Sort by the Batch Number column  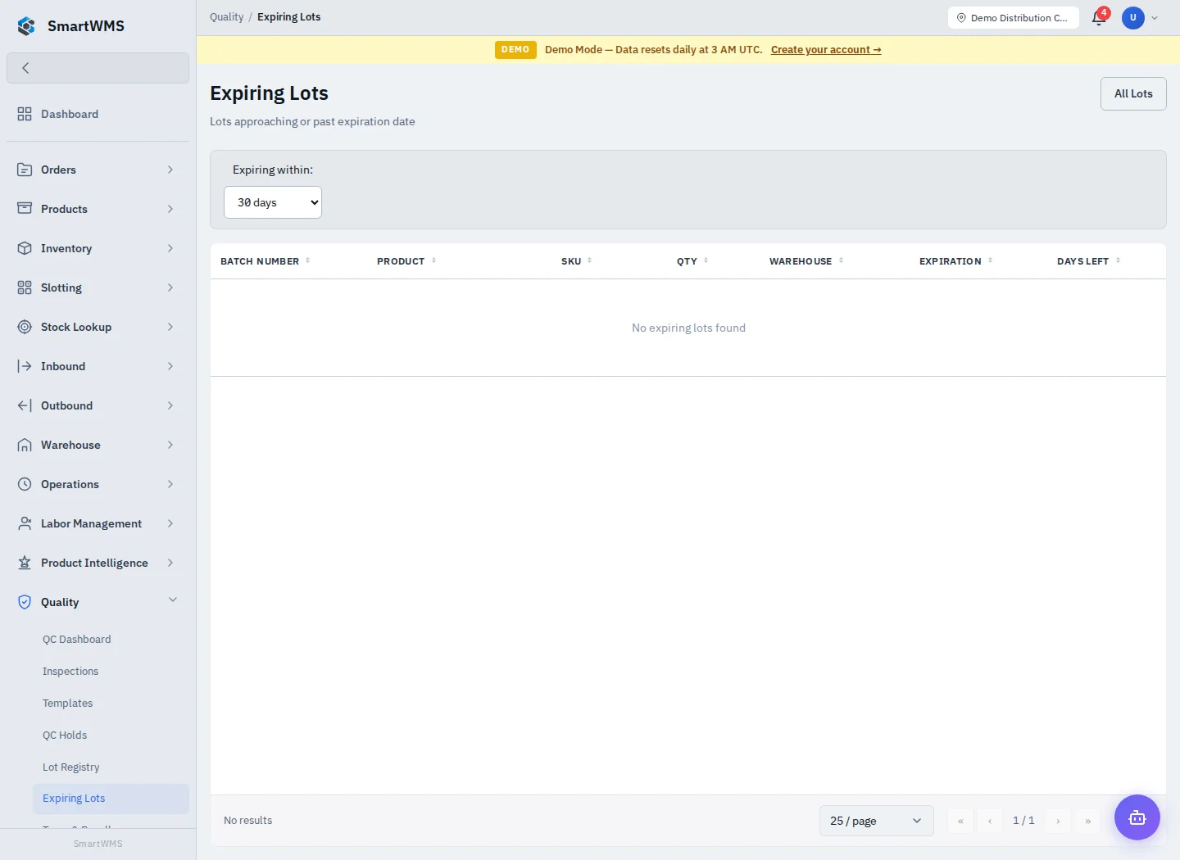[x=265, y=261]
